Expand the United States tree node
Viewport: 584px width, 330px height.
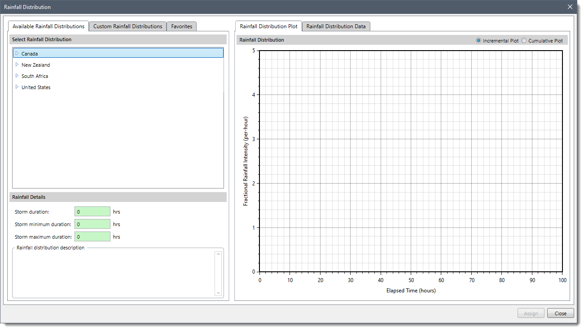(16, 87)
